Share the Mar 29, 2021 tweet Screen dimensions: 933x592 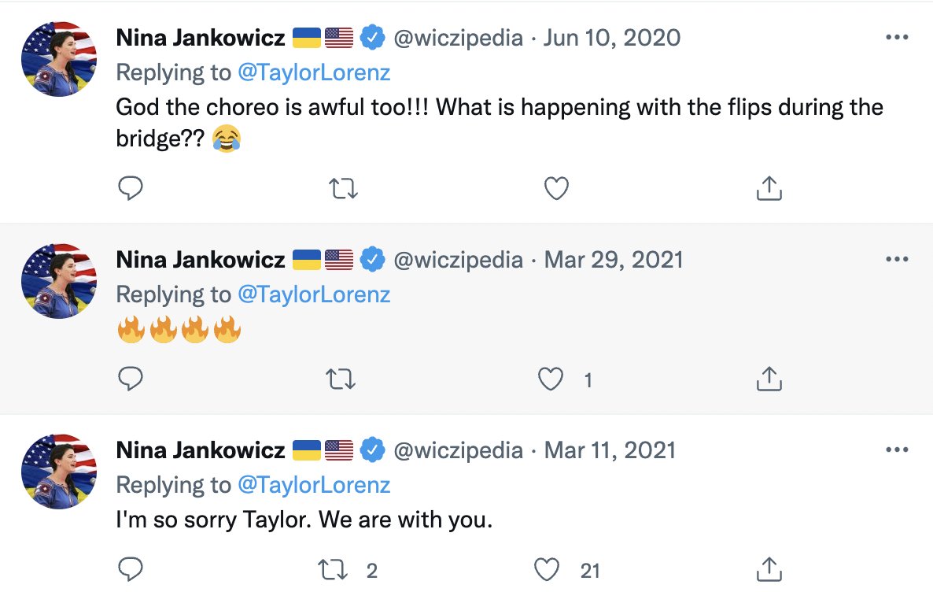(x=769, y=379)
